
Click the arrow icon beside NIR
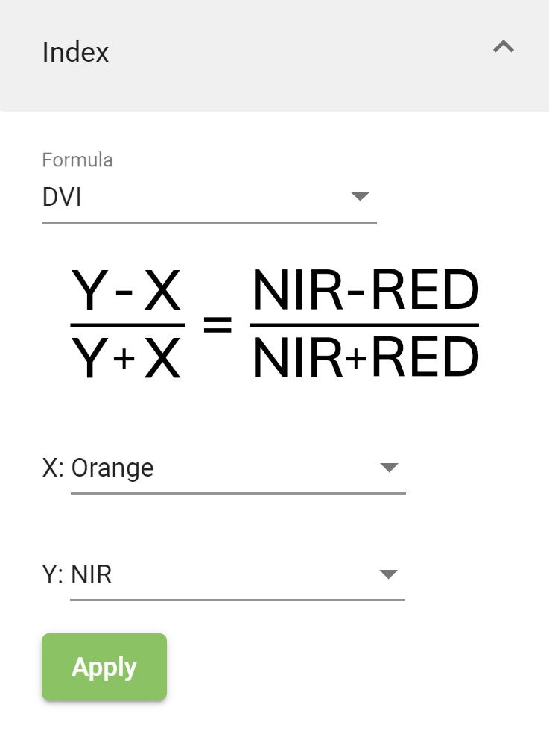coord(389,574)
